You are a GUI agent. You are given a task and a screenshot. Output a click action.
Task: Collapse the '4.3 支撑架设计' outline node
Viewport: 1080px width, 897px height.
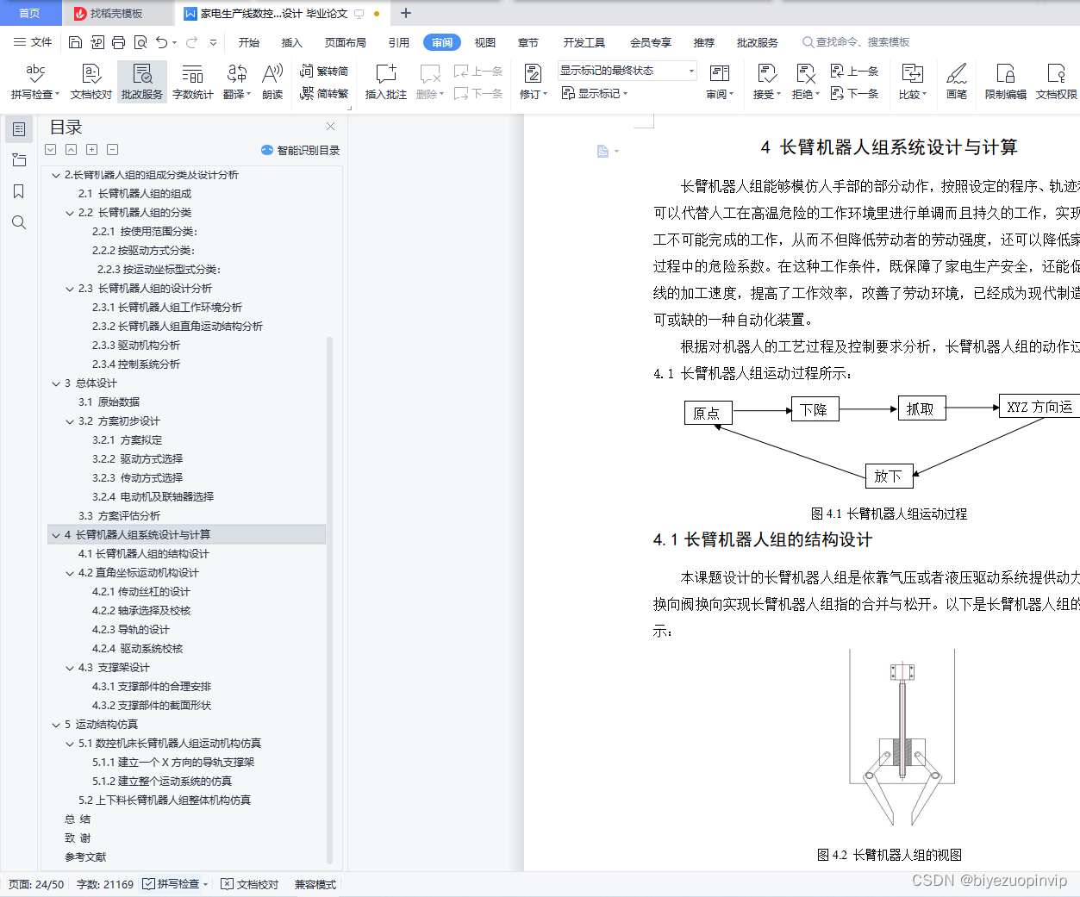point(70,668)
